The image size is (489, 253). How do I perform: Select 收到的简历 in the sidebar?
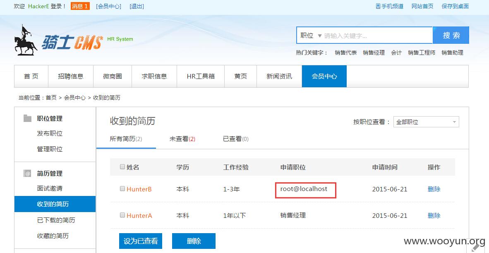coord(55,204)
